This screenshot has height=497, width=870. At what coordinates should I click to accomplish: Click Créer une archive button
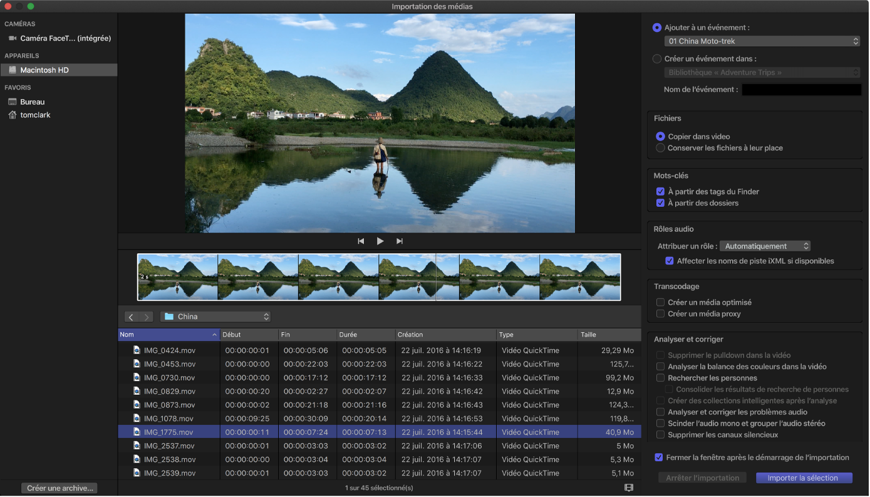[60, 488]
